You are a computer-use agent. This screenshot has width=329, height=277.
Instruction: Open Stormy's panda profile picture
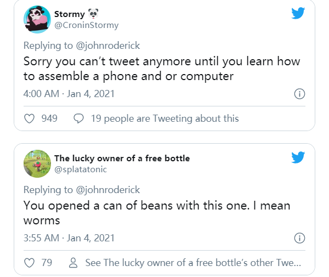(37, 19)
